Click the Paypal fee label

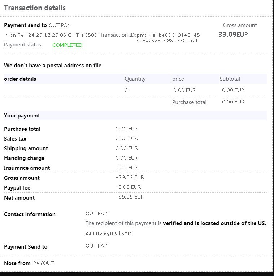point(17,188)
